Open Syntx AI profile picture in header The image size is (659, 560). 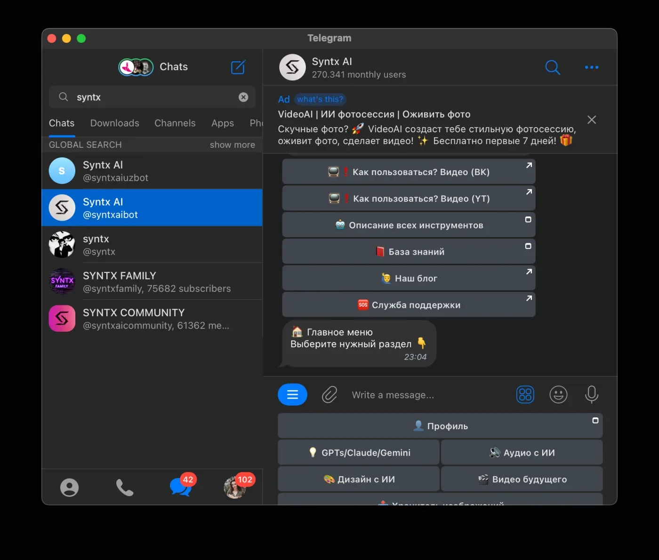tap(292, 67)
